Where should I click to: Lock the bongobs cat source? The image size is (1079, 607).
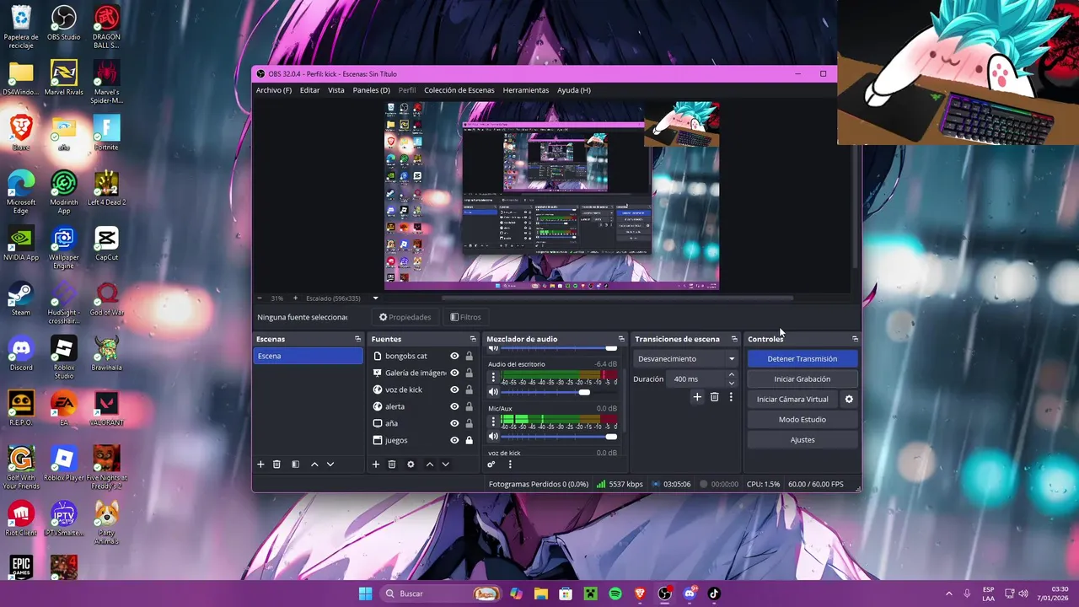pyautogui.click(x=470, y=356)
